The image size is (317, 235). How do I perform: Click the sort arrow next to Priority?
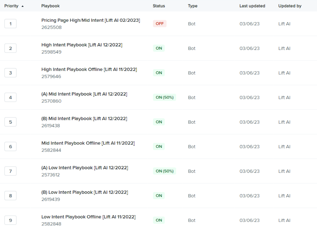pyautogui.click(x=23, y=6)
